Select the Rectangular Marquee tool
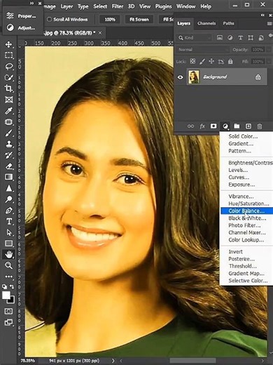 (x=9, y=55)
